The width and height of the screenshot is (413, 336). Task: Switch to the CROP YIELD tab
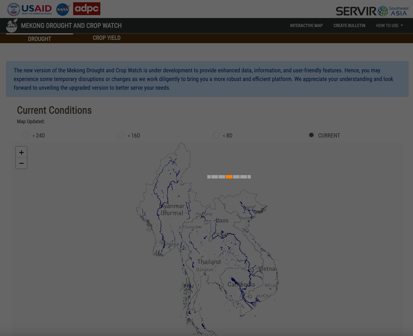pos(107,38)
